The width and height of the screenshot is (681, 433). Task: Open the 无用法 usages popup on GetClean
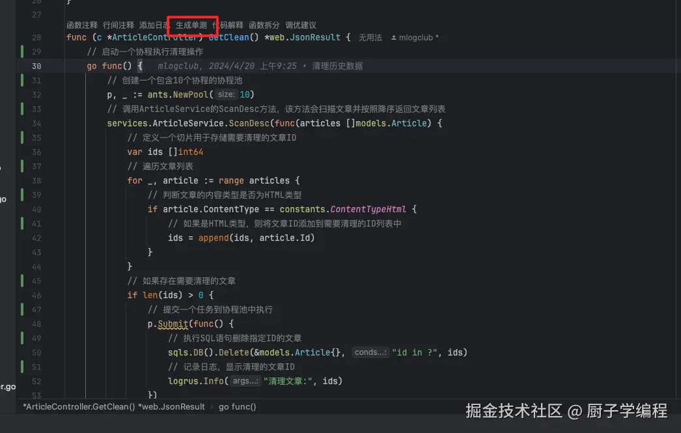(370, 37)
